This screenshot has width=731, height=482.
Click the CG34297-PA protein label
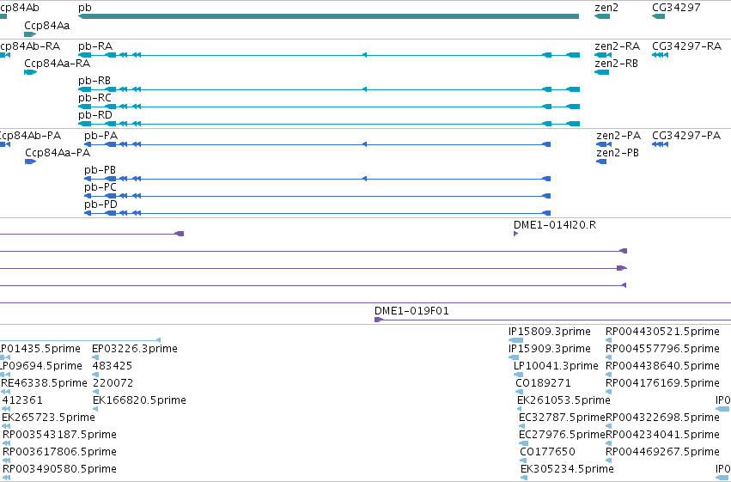[686, 136]
